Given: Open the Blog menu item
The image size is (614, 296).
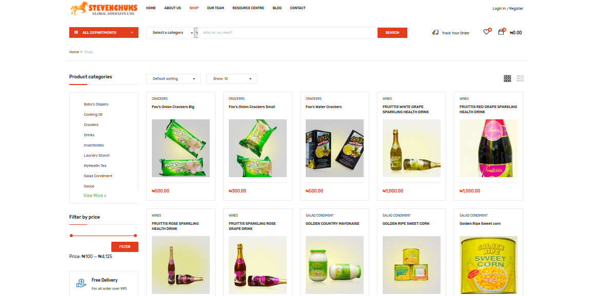Looking at the screenshot, I should click(x=277, y=8).
